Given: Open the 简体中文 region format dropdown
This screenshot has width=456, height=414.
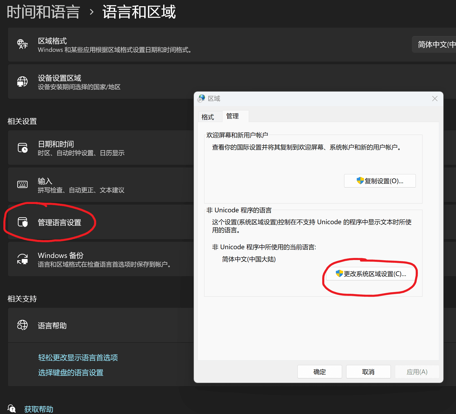Looking at the screenshot, I should pyautogui.click(x=436, y=45).
